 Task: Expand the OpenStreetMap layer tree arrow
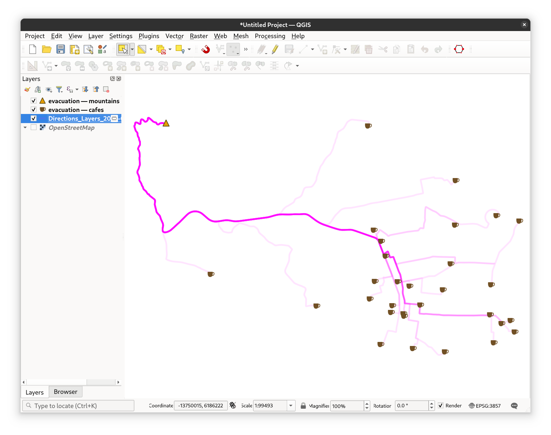tap(25, 127)
